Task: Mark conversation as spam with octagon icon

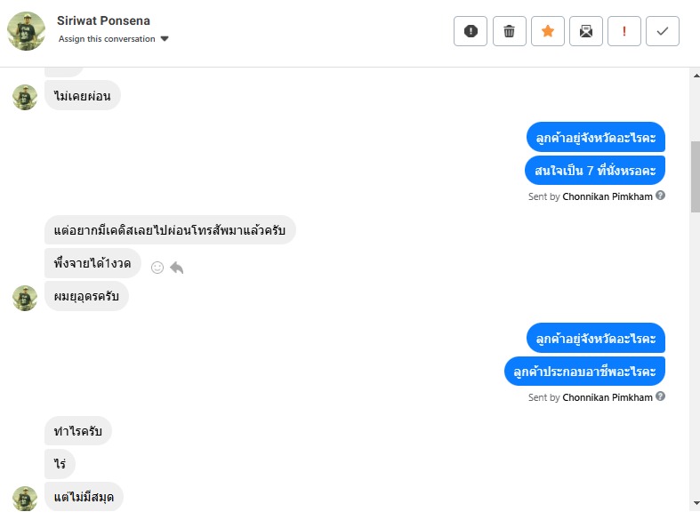Action: pos(471,31)
